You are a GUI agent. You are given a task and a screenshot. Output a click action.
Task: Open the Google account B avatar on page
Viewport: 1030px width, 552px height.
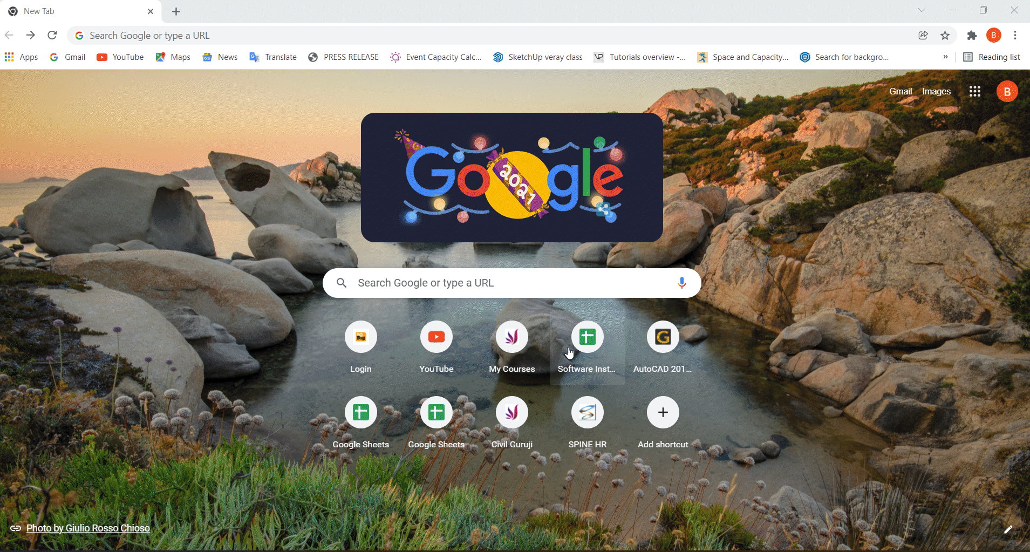coord(1007,91)
